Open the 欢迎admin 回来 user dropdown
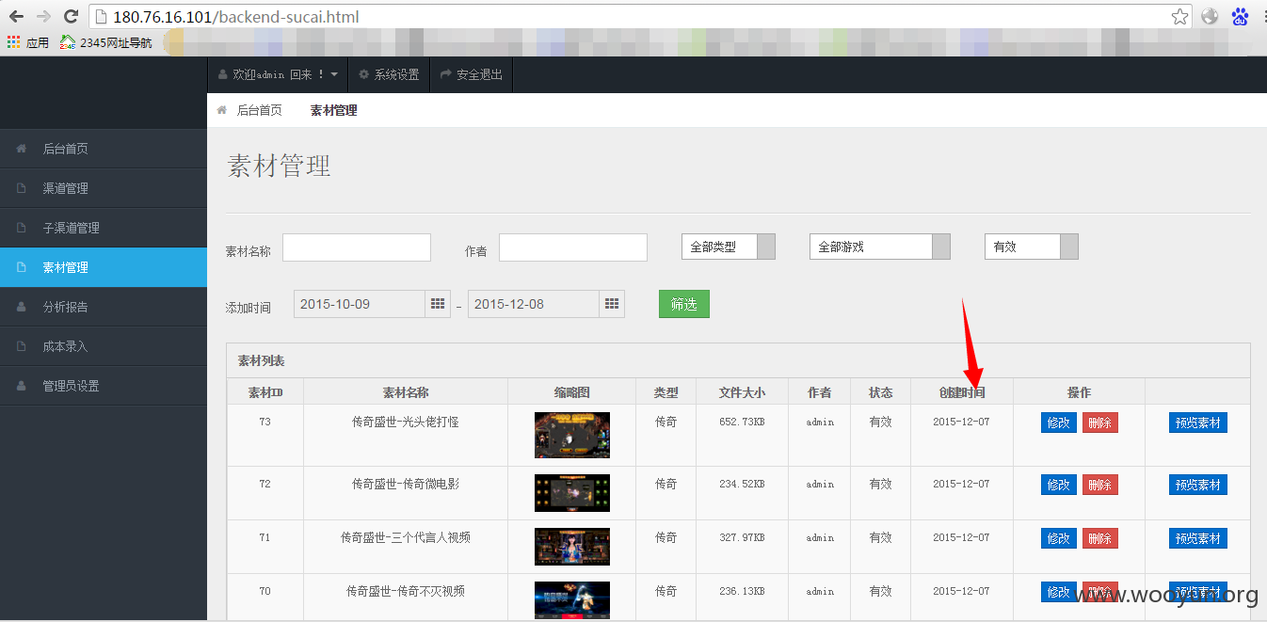1267x622 pixels. click(278, 74)
